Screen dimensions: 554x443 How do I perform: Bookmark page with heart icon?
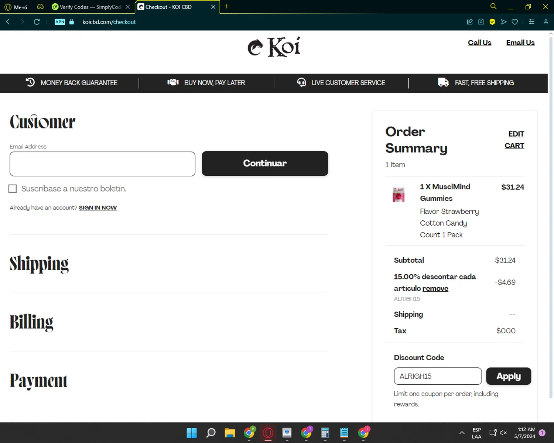[x=514, y=22]
